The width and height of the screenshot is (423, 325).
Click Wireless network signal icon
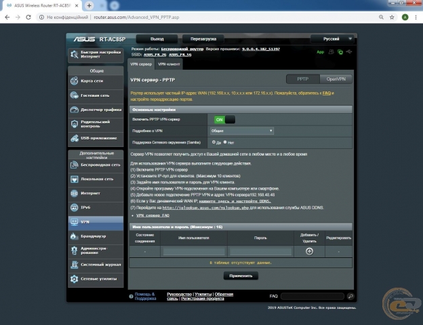(74, 165)
